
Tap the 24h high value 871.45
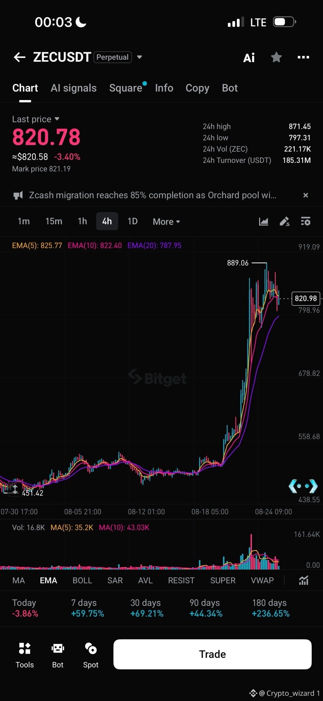(x=299, y=126)
